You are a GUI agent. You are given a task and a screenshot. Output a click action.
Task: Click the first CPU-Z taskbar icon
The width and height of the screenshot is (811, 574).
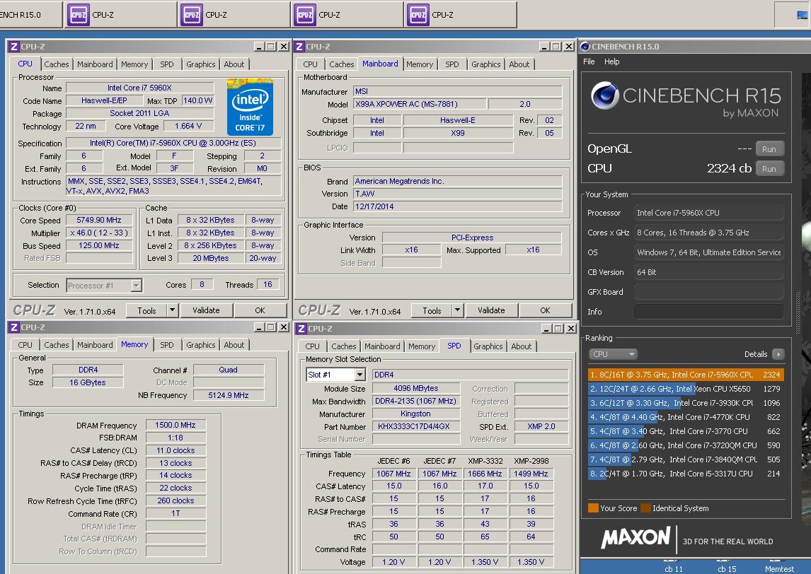(78, 14)
